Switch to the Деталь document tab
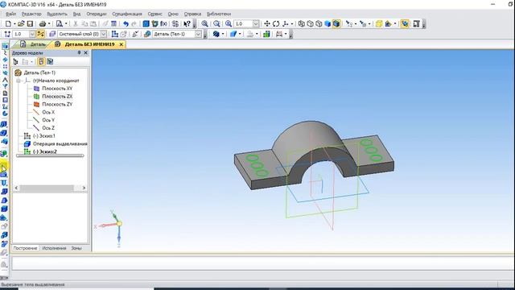The width and height of the screenshot is (515, 290). point(33,44)
